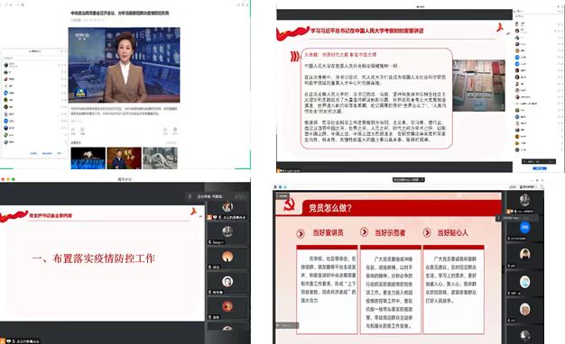Click the chevron icon beside 当好示范者

(x=364, y=232)
